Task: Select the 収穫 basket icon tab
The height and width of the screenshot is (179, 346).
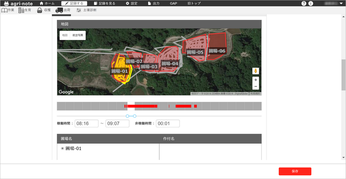Action: pos(44,10)
